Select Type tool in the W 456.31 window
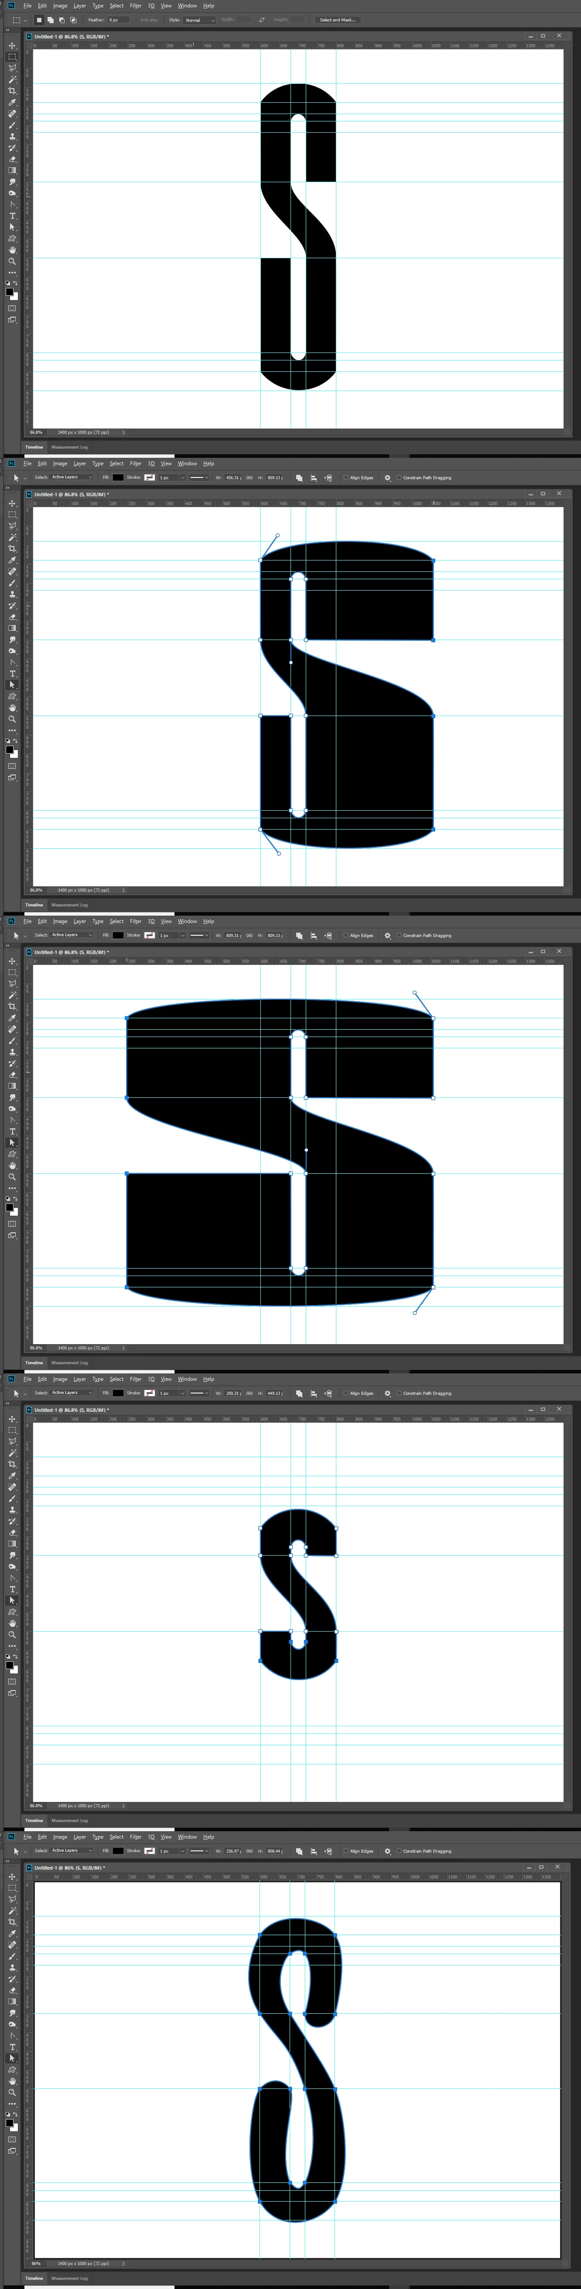 click(12, 674)
